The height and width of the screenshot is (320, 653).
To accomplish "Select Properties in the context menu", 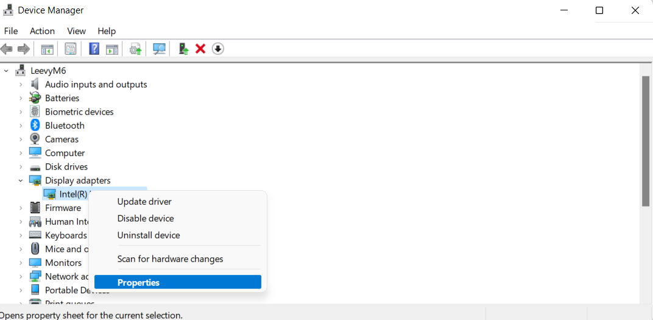I will tap(178, 282).
